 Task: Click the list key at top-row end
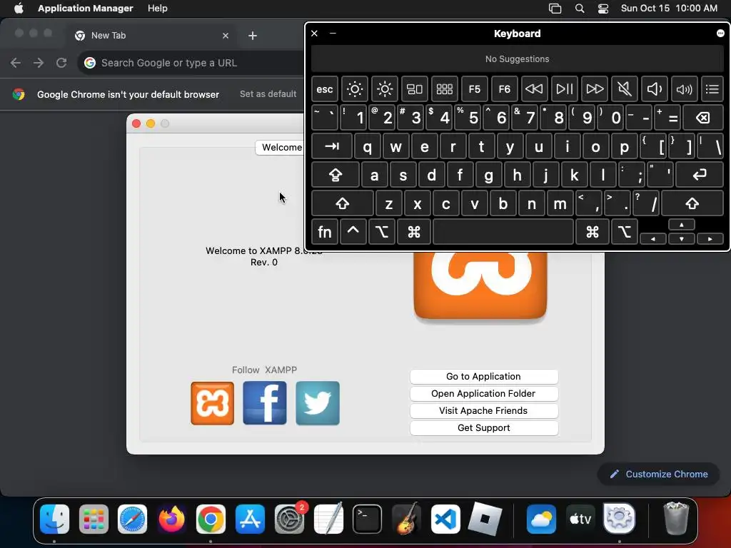[x=712, y=89]
